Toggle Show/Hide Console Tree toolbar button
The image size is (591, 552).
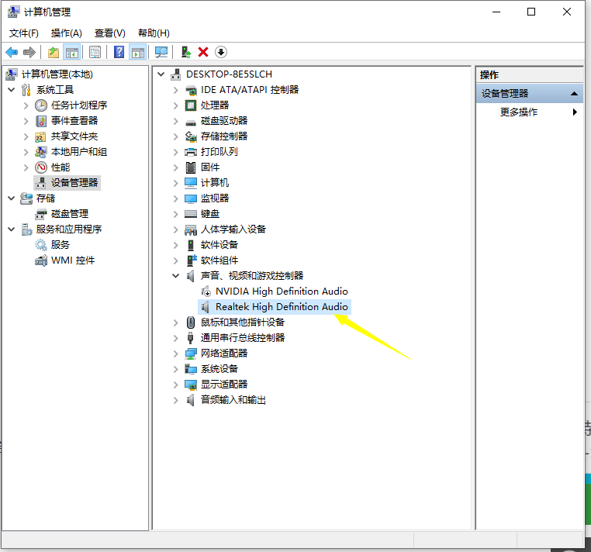click(71, 52)
